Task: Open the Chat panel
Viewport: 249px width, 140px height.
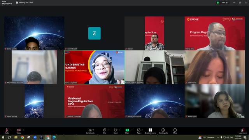Action: click(105, 131)
